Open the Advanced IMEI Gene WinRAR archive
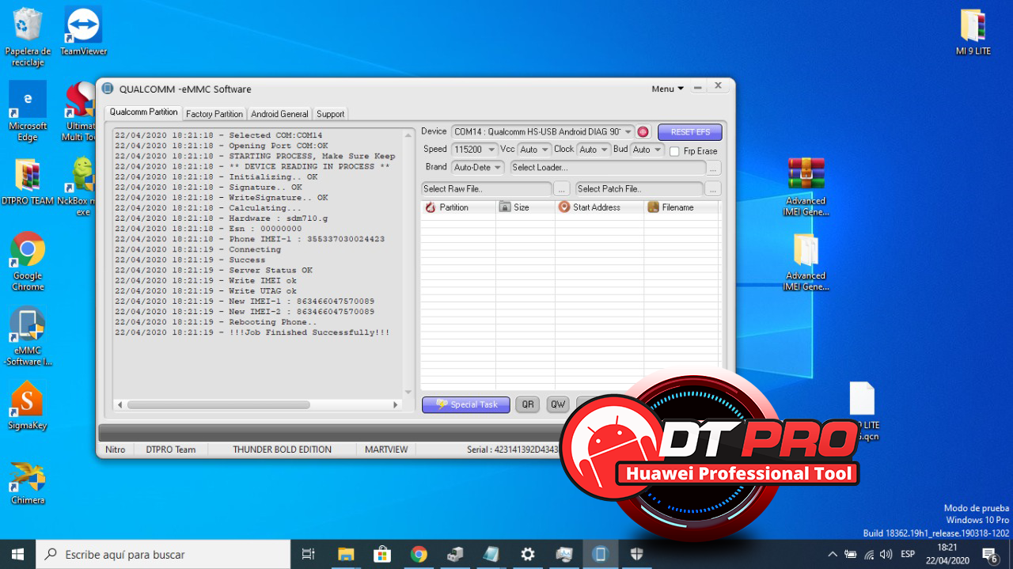 coord(806,187)
